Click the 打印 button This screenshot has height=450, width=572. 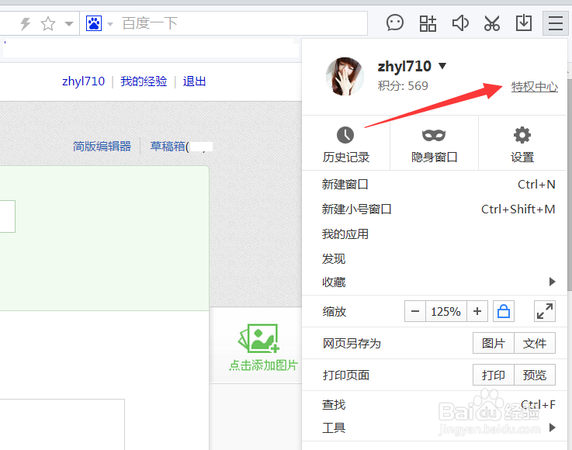pos(493,375)
